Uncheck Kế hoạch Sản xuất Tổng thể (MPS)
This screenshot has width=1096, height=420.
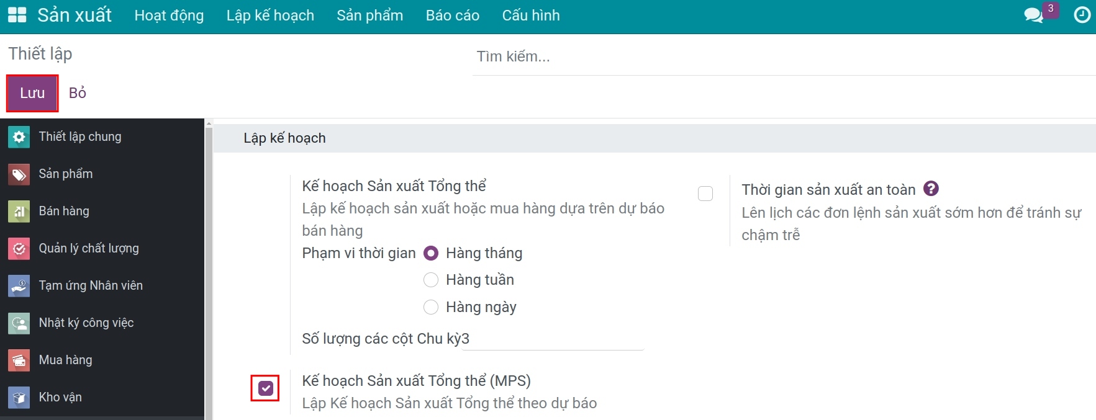pyautogui.click(x=266, y=388)
